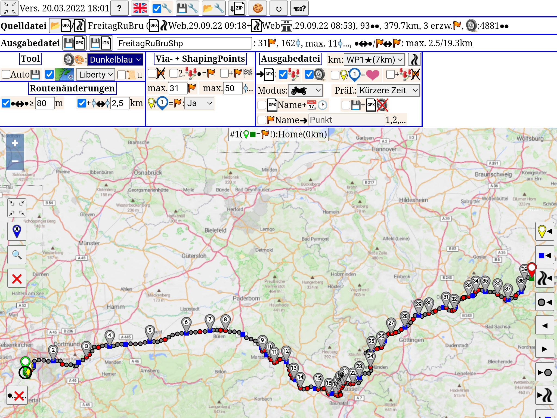Zoom in the map with plus button

point(15,143)
